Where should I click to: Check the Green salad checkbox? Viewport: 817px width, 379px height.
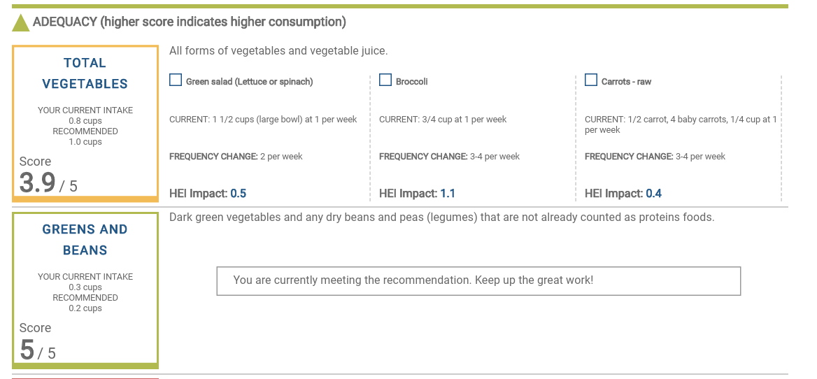click(x=176, y=80)
